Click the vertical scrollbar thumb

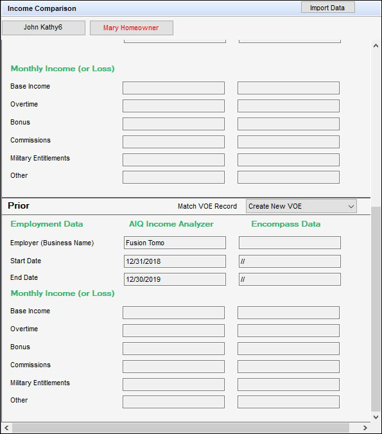(x=376, y=309)
